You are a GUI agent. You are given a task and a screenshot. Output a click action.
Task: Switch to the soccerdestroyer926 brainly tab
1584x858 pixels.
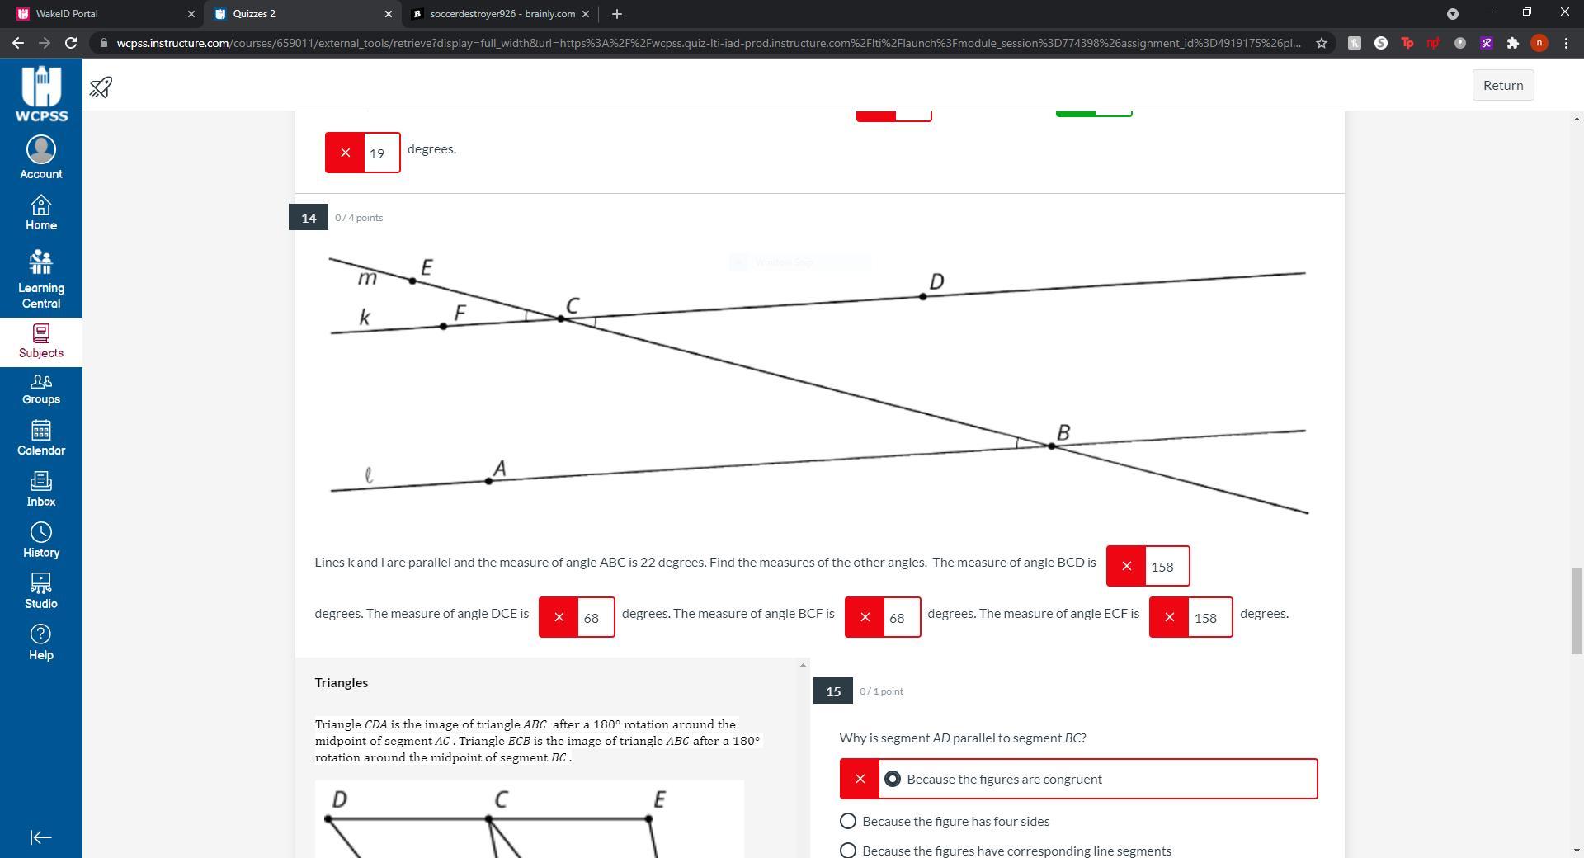(x=500, y=14)
